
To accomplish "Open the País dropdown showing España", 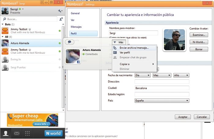I will point(162,101).
